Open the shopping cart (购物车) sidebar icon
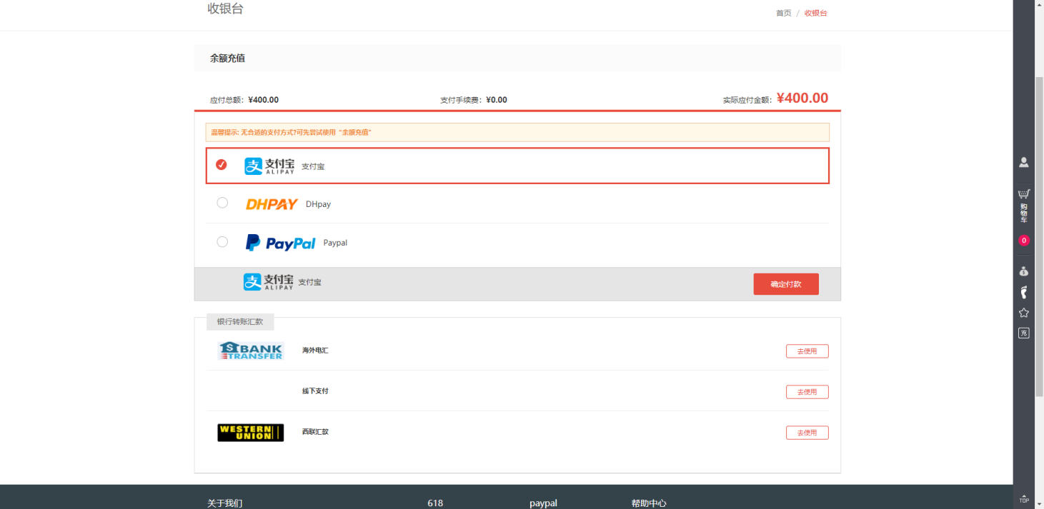Screen dimensions: 1044x509 coord(1023,205)
